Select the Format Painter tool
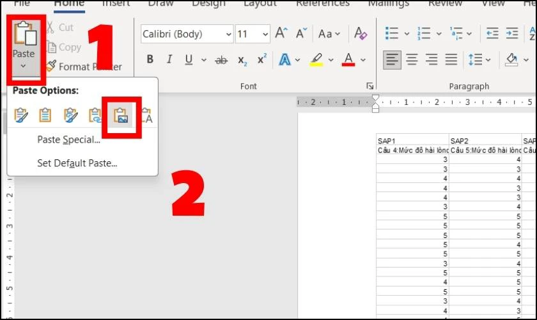 point(84,66)
